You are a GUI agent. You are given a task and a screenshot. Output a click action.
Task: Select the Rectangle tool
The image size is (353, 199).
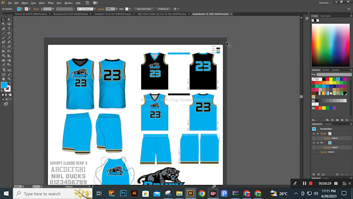pos(9,33)
